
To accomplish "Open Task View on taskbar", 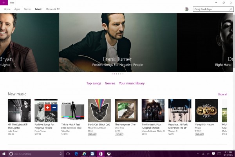I will [68, 154].
